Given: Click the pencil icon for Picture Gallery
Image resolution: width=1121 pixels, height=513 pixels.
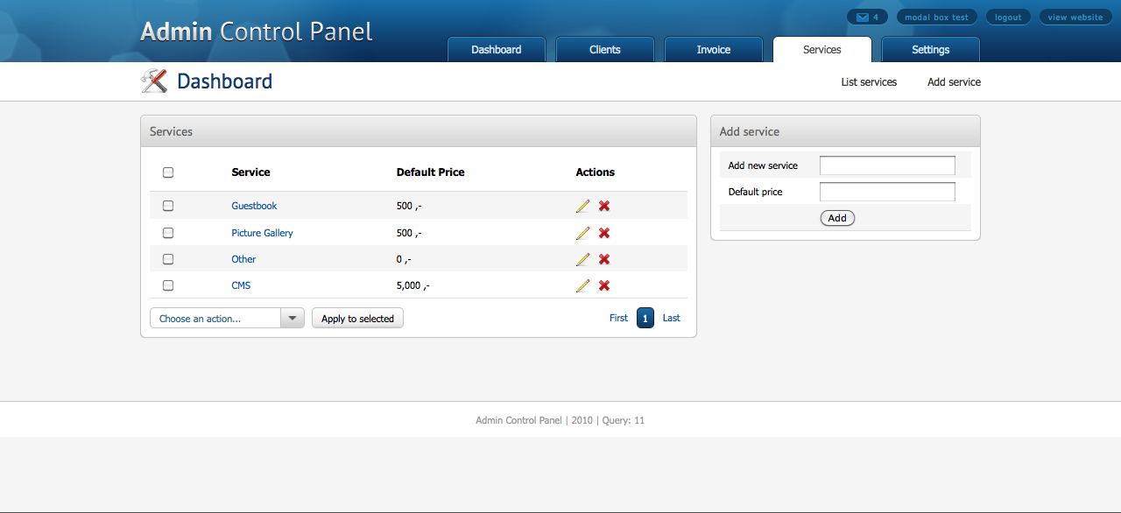Looking at the screenshot, I should [582, 233].
